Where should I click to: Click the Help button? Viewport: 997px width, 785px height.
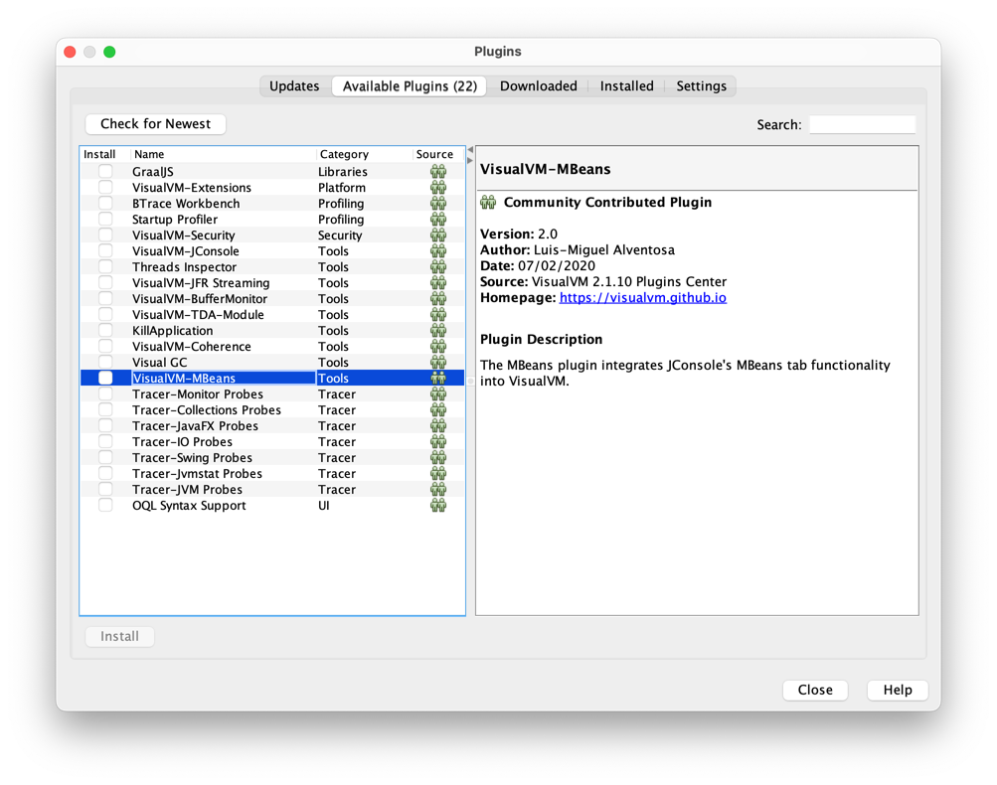coord(896,690)
